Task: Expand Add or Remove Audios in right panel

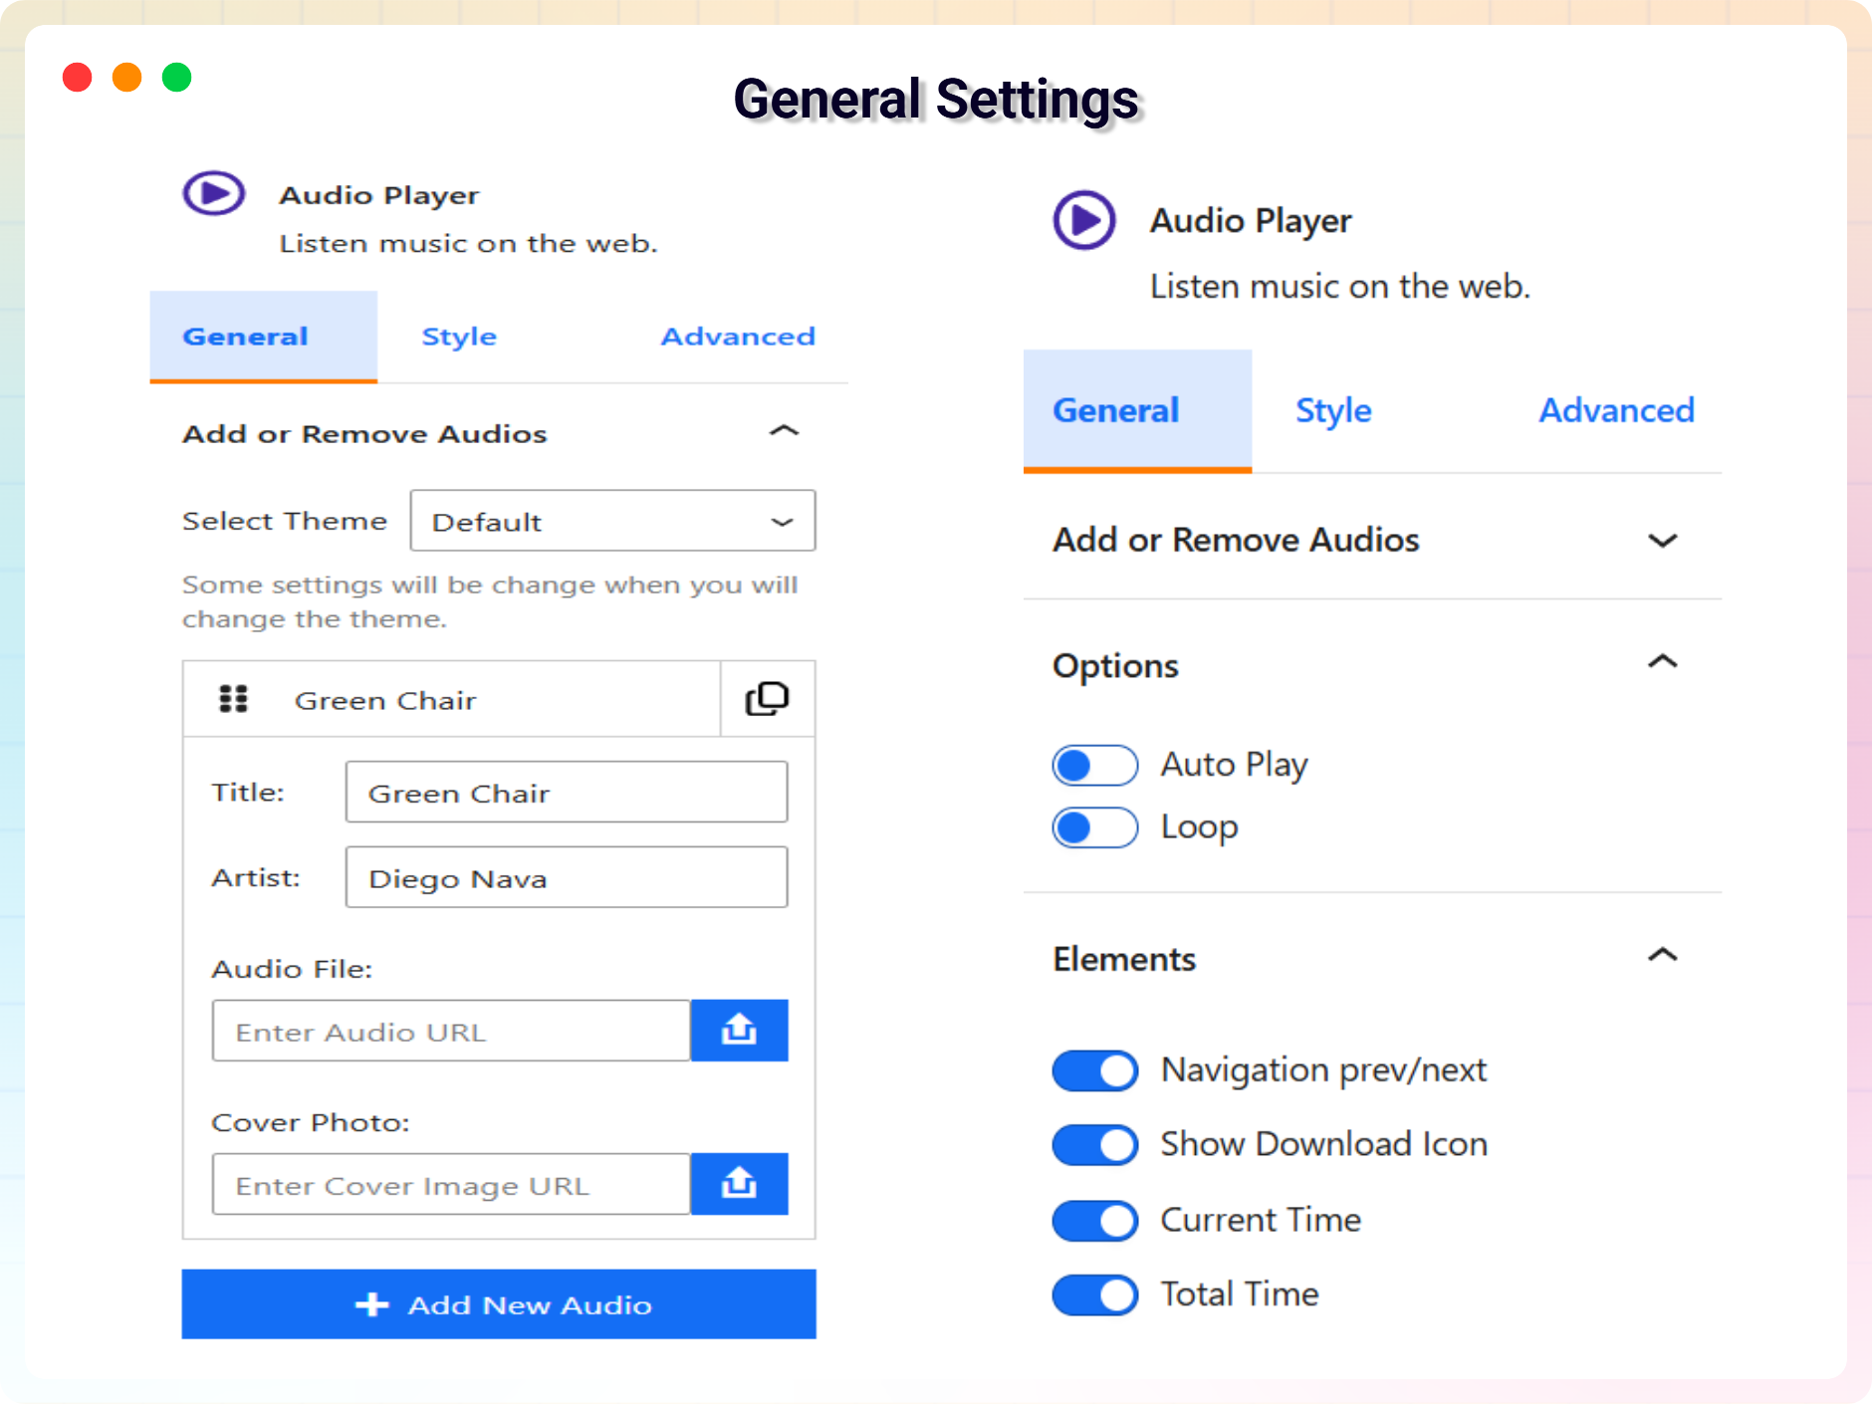Action: [1662, 541]
